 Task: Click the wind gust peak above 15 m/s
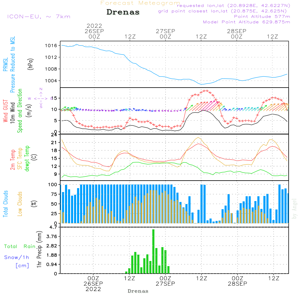[x=206, y=91]
